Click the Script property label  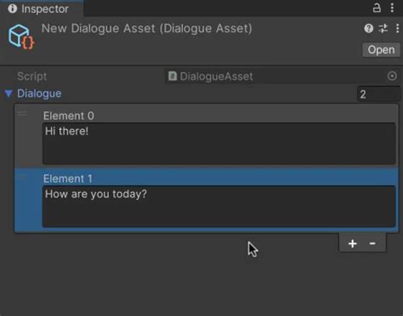(31, 76)
